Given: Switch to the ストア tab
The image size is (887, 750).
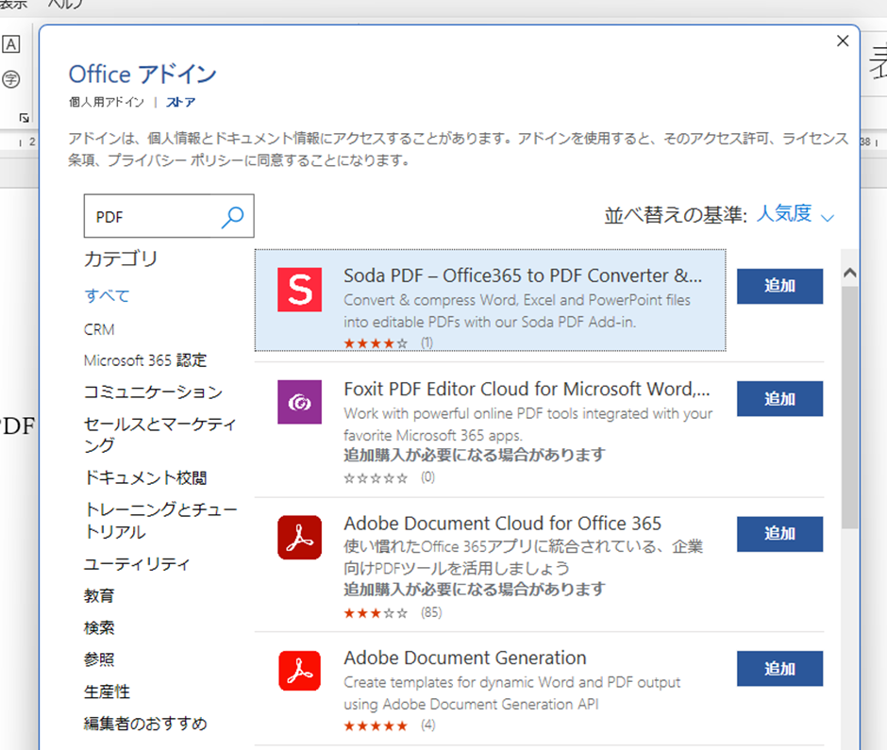Looking at the screenshot, I should pos(180,103).
